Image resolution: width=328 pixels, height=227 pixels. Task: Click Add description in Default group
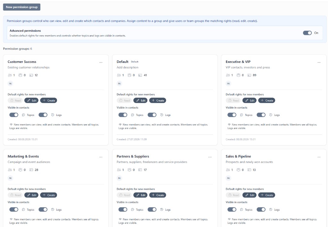(x=127, y=67)
